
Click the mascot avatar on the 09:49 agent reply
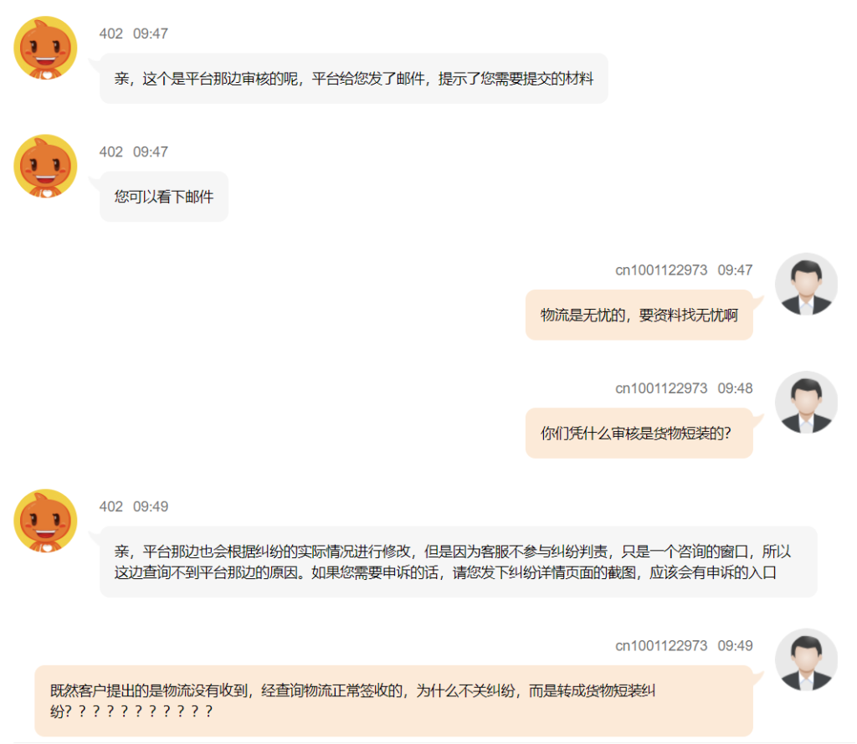click(x=45, y=521)
